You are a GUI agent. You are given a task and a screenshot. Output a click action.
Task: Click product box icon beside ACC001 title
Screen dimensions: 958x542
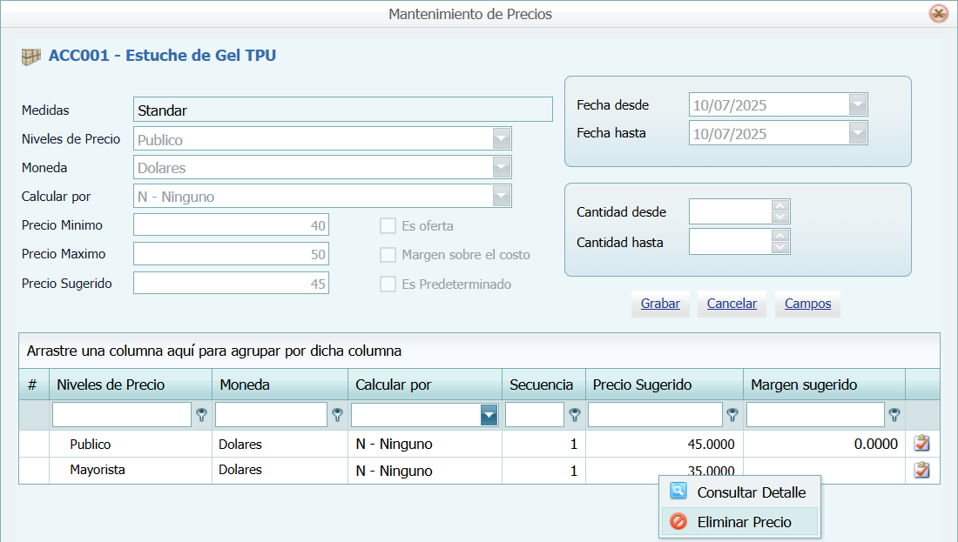[x=31, y=57]
